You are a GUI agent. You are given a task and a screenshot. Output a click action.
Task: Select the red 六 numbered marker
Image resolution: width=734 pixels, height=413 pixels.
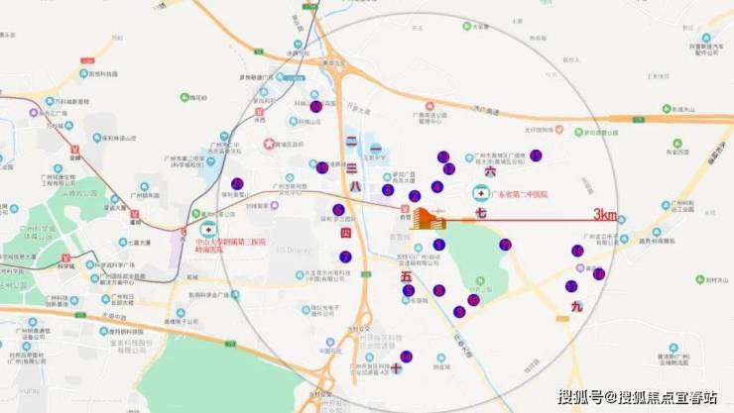point(490,171)
